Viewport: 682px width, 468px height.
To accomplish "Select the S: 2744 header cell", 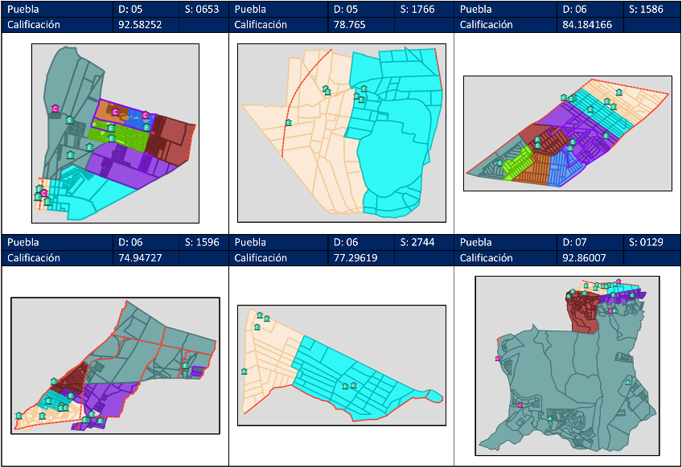I will [424, 242].
